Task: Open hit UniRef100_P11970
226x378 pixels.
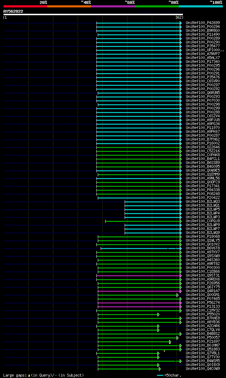Action: click(203, 128)
